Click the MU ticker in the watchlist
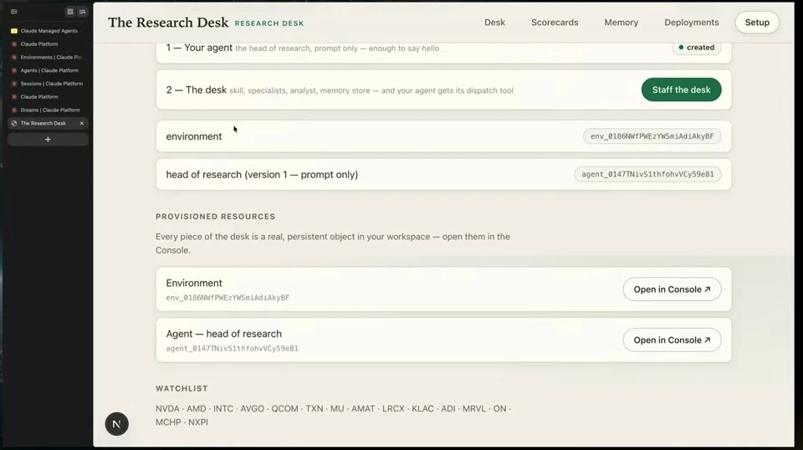 [337, 408]
